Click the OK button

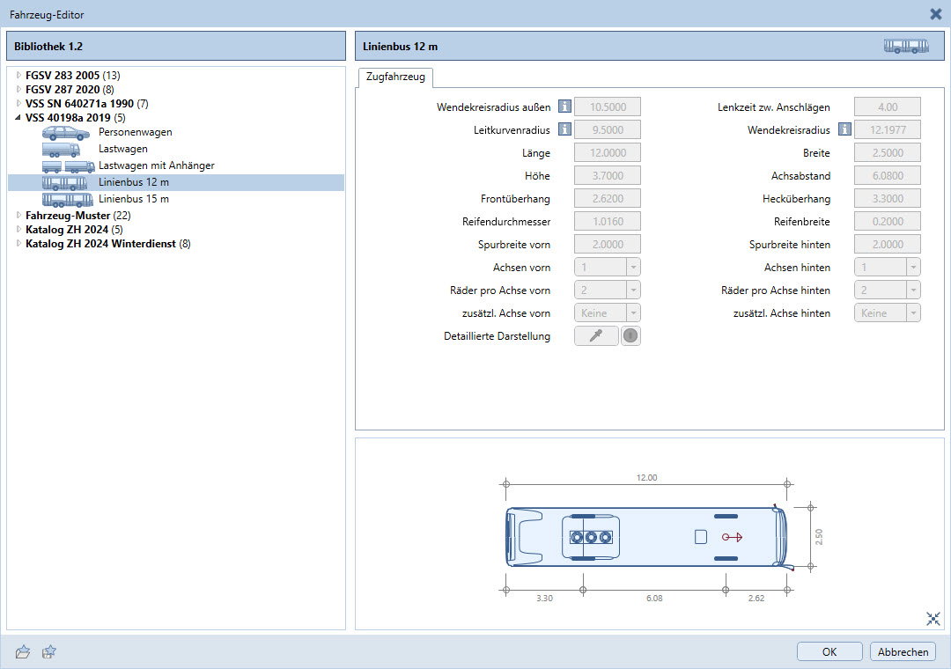point(829,652)
